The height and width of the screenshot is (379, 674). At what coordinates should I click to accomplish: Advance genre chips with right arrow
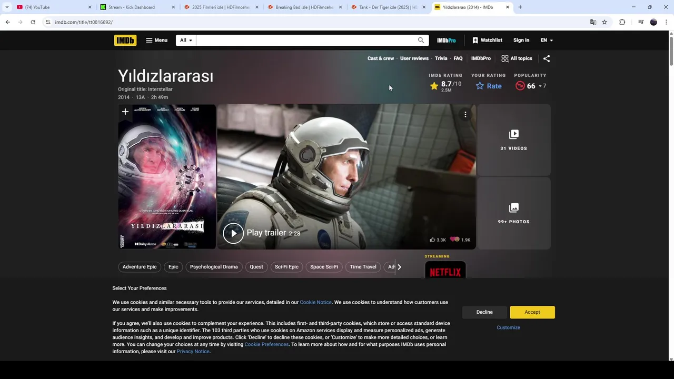[399, 267]
